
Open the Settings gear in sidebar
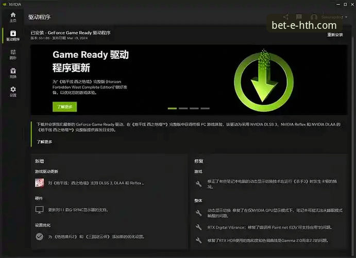pos(13,92)
